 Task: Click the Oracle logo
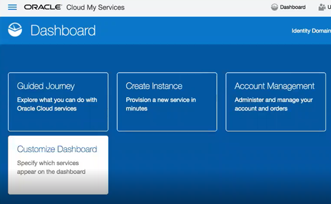[x=43, y=7]
